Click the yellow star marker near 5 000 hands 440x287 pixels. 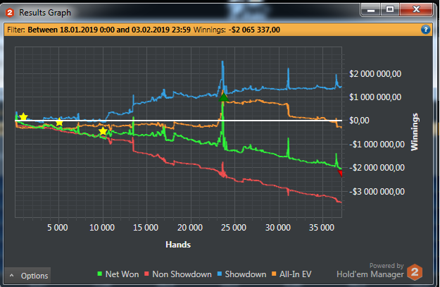[x=59, y=122]
